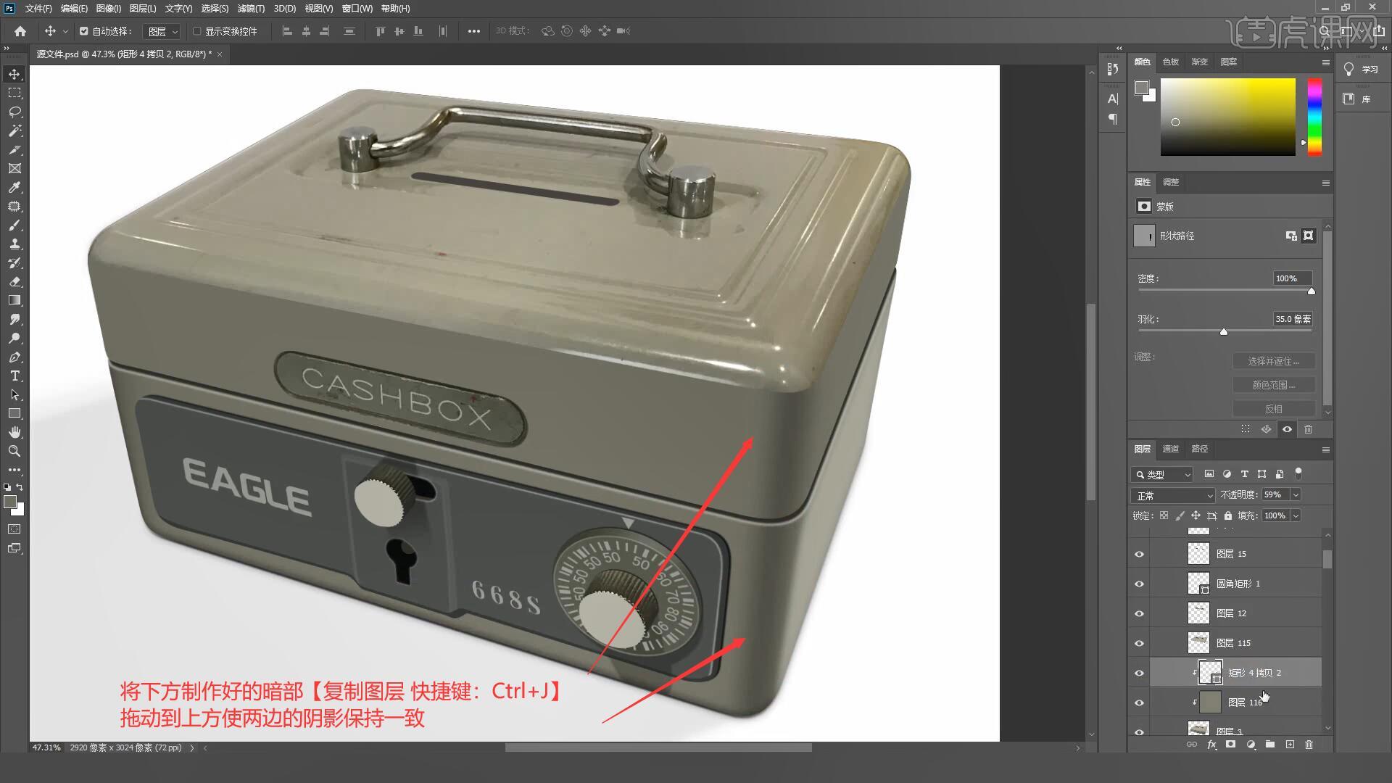The image size is (1392, 783).
Task: Expand the layer opacity dropdown arrow
Action: pyautogui.click(x=1296, y=494)
